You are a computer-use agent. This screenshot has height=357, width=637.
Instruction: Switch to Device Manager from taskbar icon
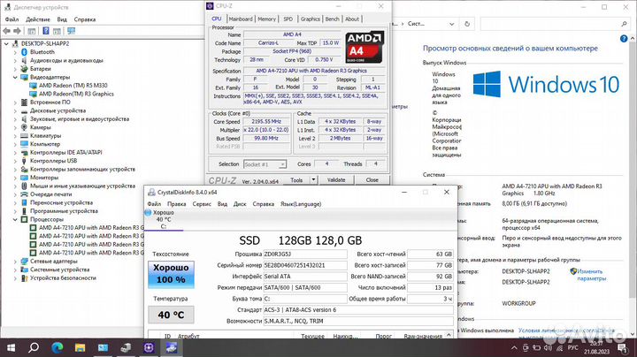point(126,347)
